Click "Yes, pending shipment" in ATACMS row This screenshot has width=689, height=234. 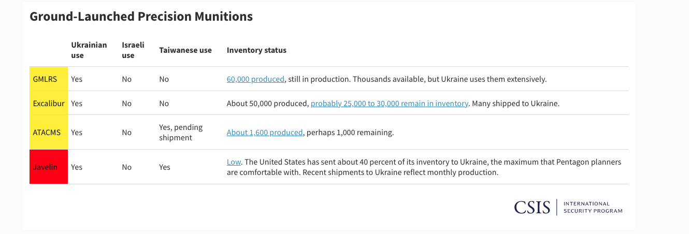[x=181, y=133]
